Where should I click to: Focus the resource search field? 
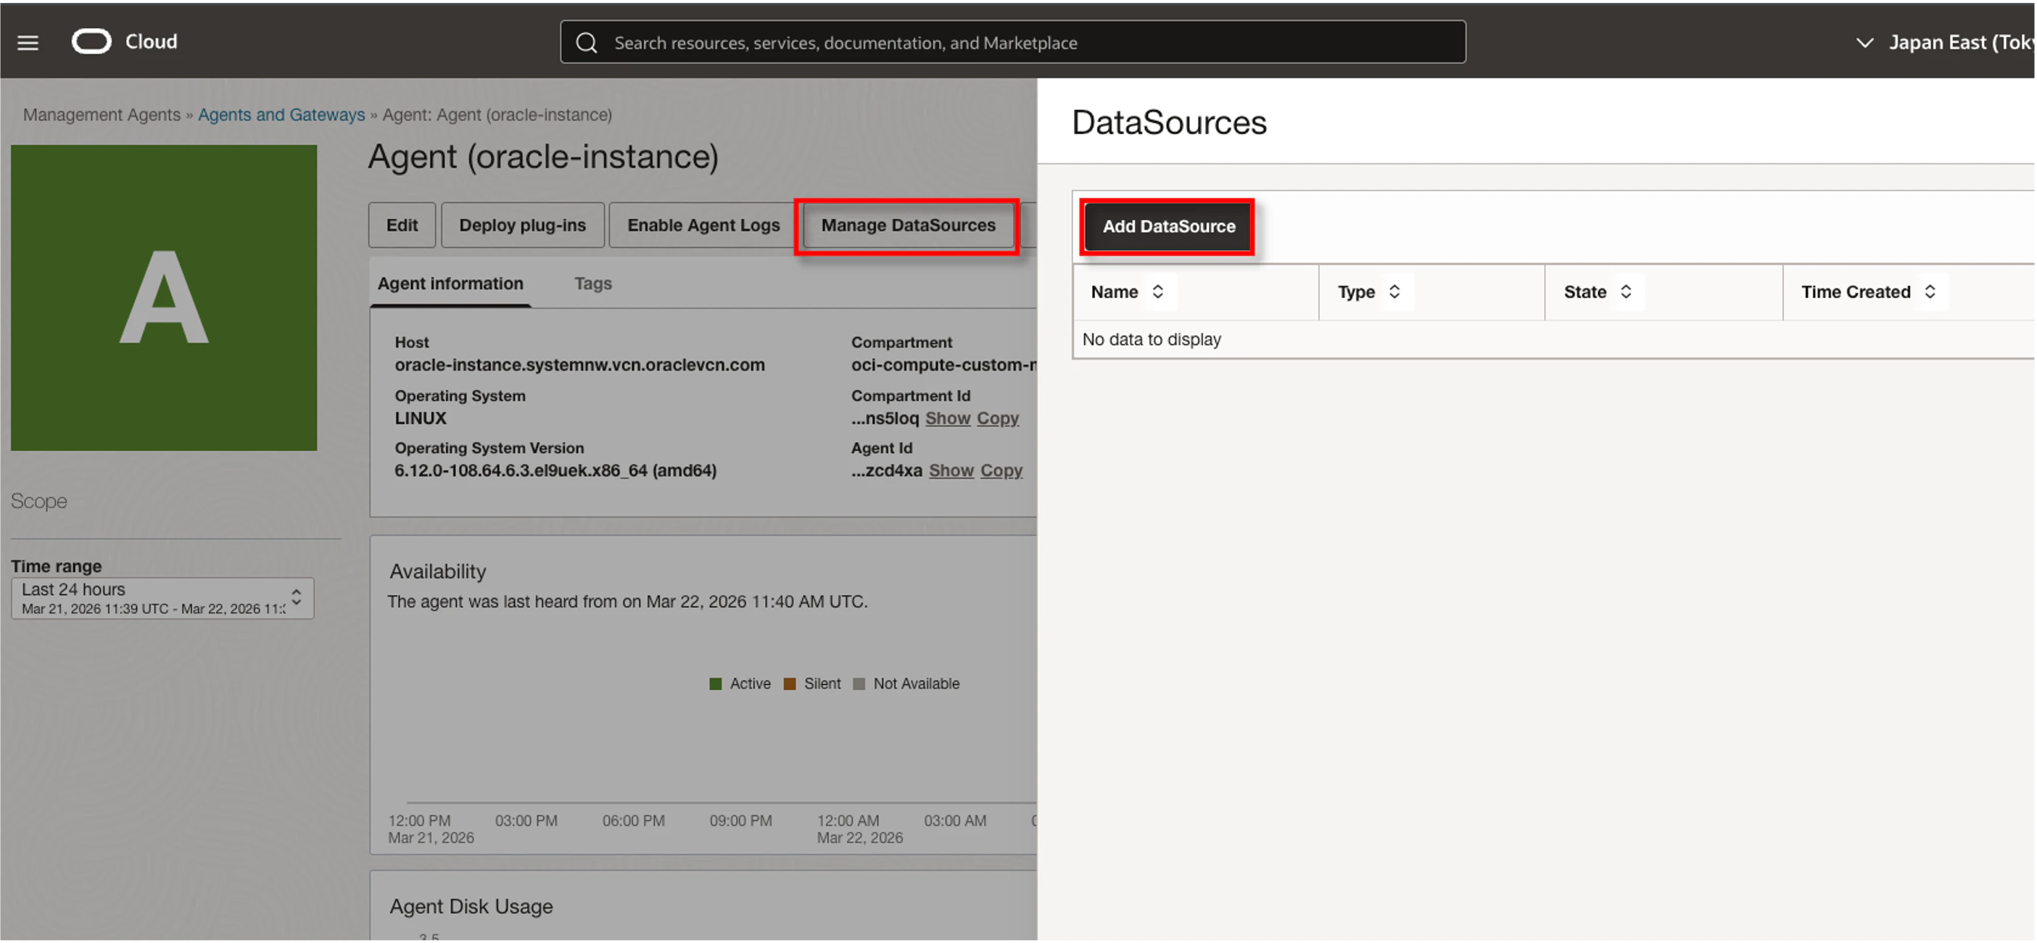tap(1012, 43)
